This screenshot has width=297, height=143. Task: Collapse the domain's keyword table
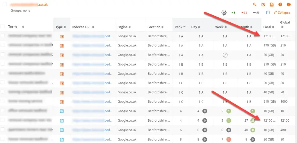pos(282,13)
